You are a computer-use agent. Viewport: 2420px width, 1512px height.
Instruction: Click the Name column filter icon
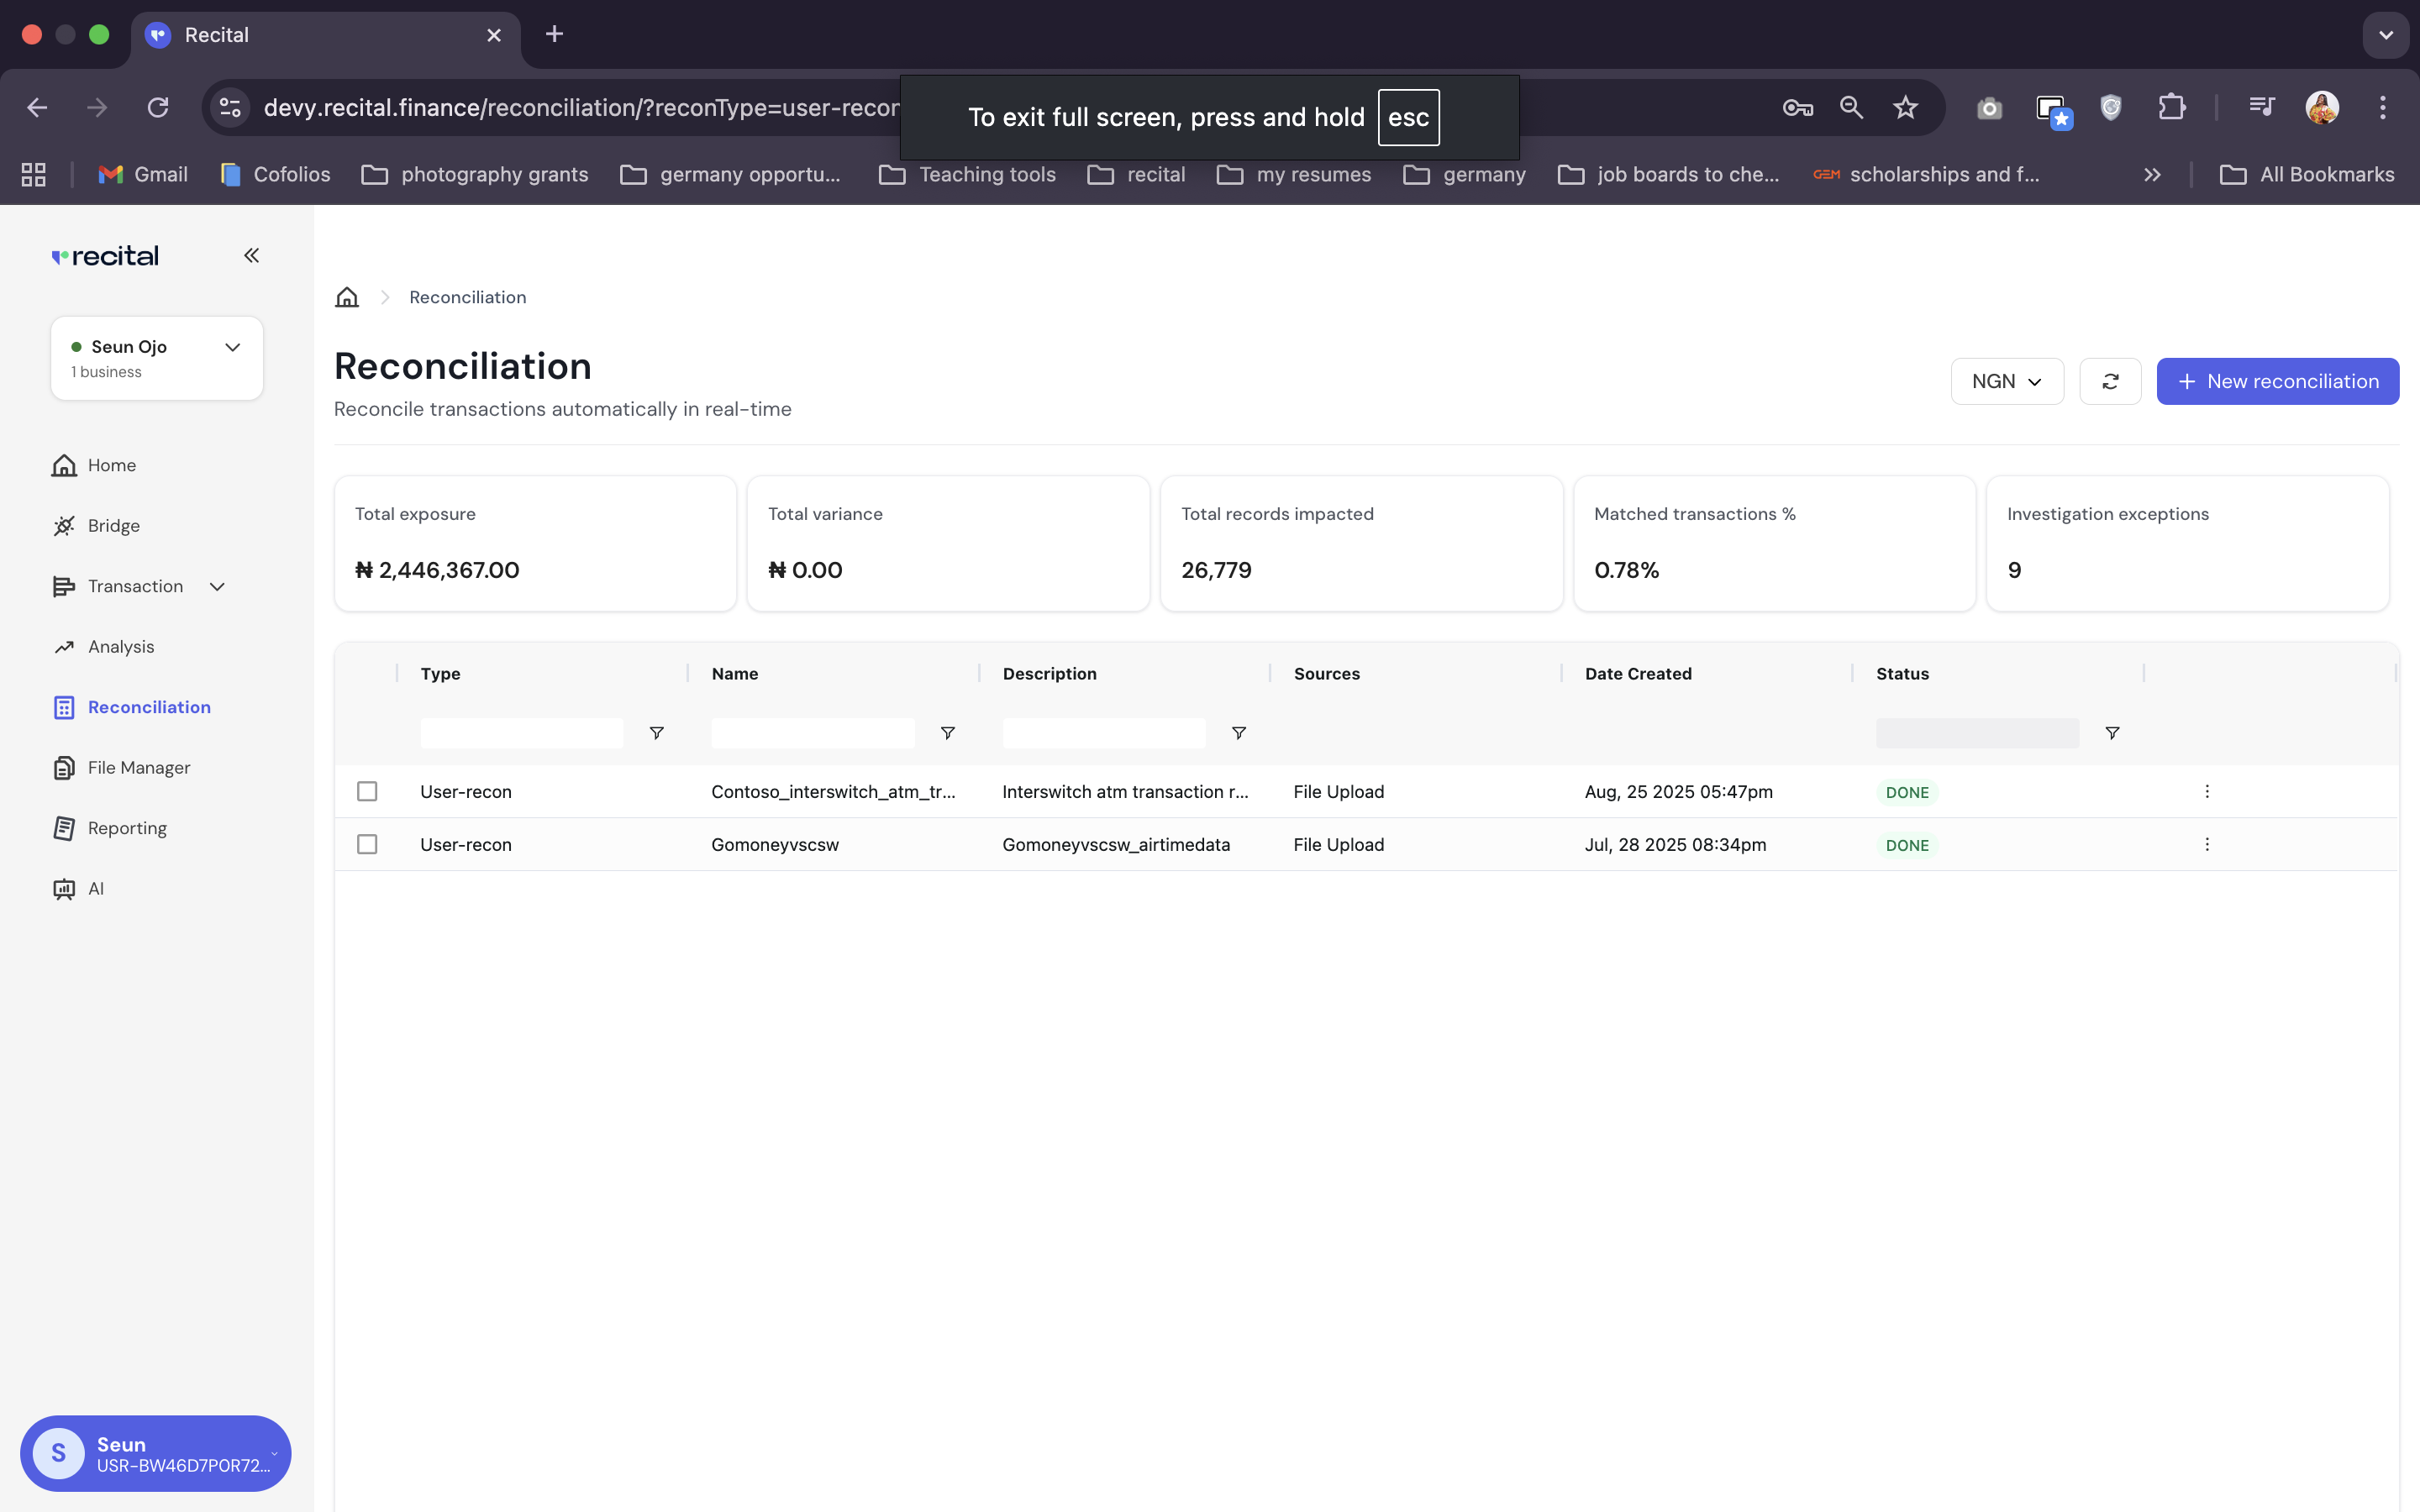pos(947,733)
